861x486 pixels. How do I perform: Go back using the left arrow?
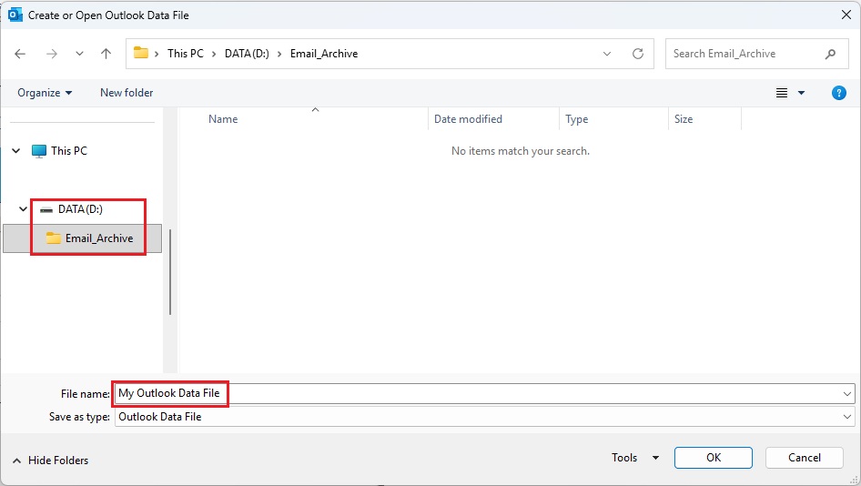tap(20, 54)
